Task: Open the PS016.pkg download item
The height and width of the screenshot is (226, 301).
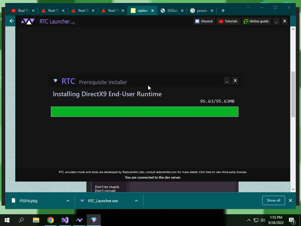Action: (29, 201)
